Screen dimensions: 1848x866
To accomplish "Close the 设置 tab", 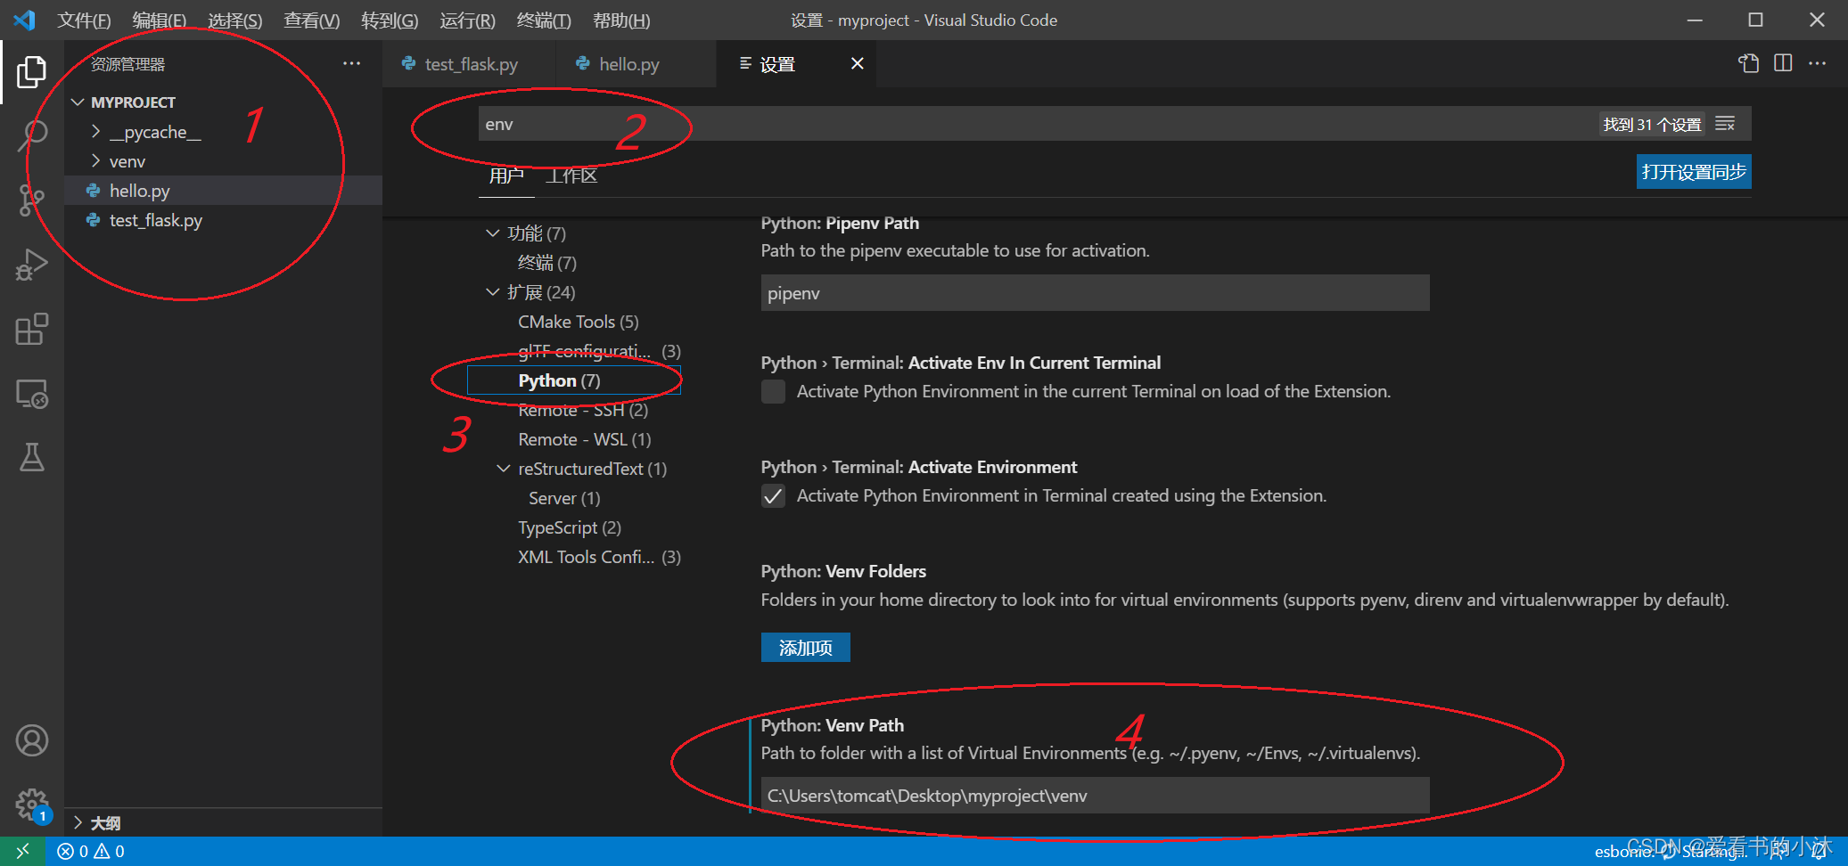I will tap(858, 63).
